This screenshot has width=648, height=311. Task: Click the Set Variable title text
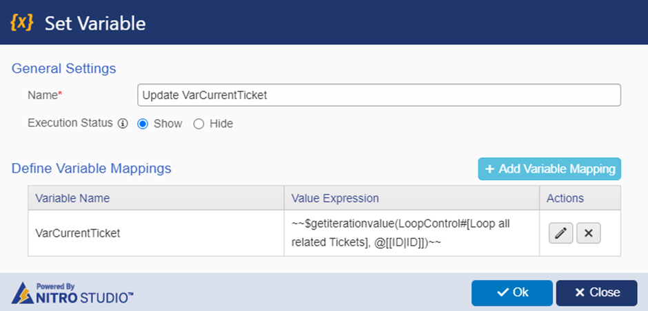pyautogui.click(x=95, y=23)
